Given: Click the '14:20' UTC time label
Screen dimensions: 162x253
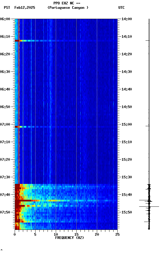Looking at the screenshot, I should click(127, 54).
